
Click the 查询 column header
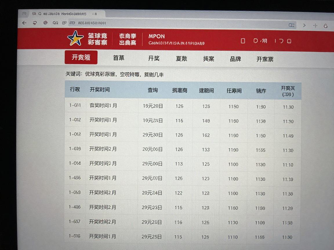(x=153, y=90)
